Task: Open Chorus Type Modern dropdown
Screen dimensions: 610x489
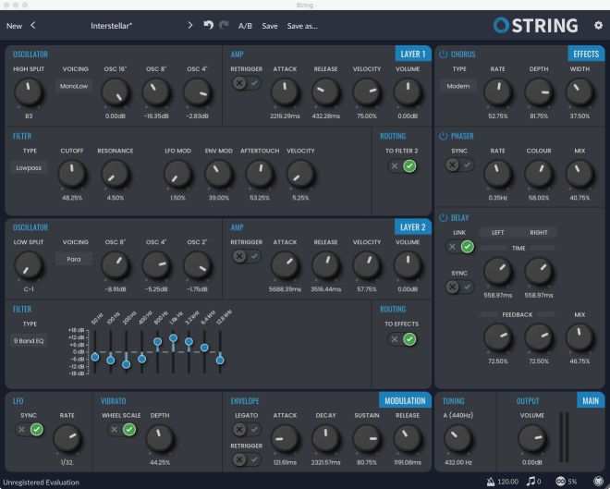Action: (458, 86)
